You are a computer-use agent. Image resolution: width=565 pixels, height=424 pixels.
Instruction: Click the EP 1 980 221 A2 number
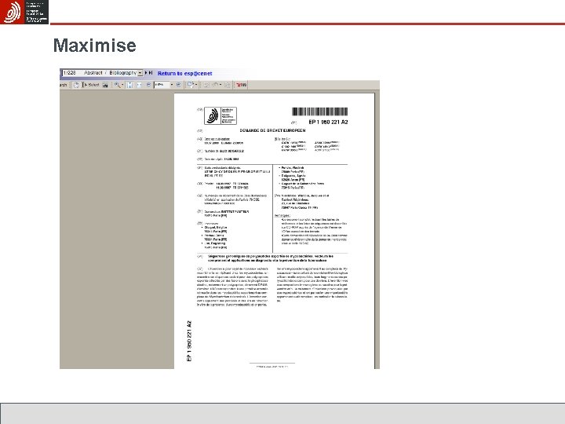point(328,122)
